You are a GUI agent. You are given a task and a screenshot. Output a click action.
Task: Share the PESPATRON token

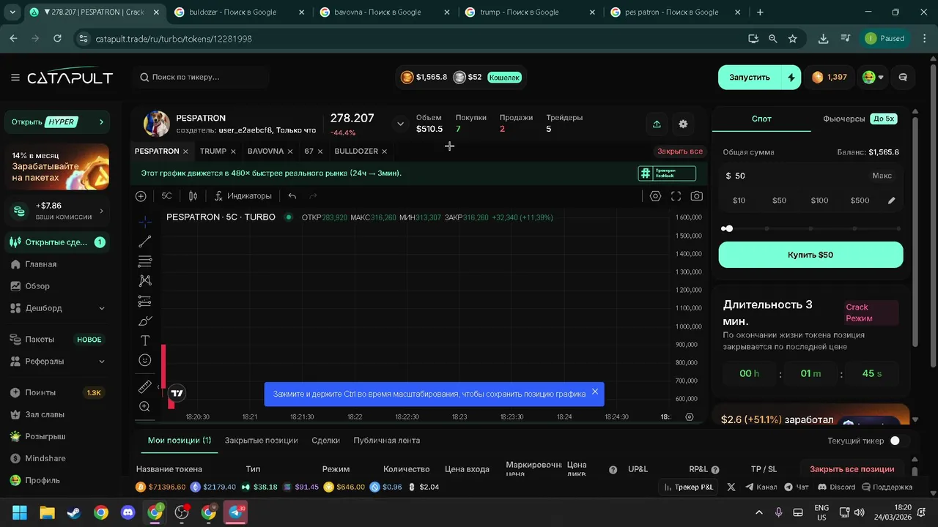[x=657, y=124]
